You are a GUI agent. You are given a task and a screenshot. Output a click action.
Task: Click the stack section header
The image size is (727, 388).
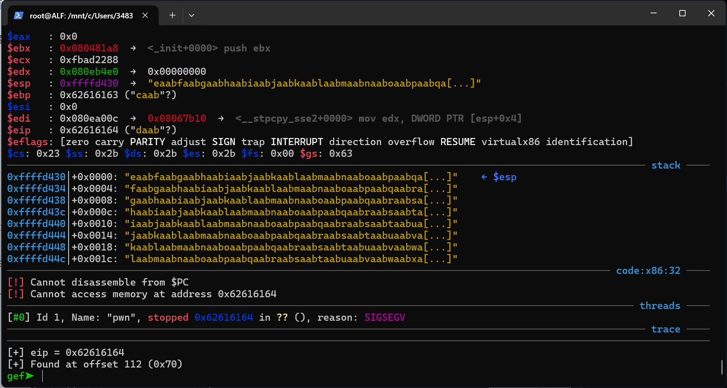[666, 165]
